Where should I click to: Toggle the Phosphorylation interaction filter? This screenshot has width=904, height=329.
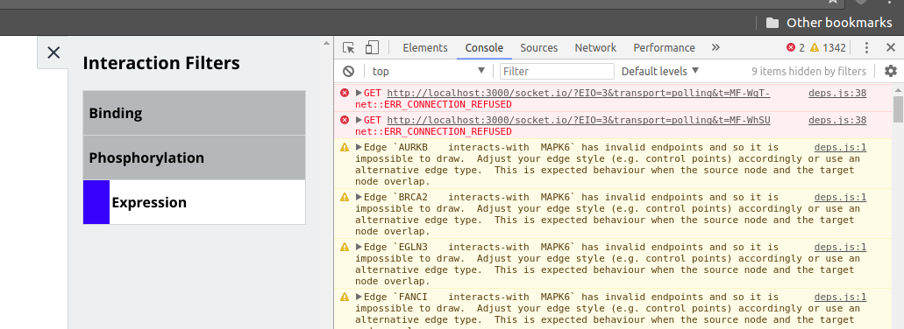pos(194,157)
